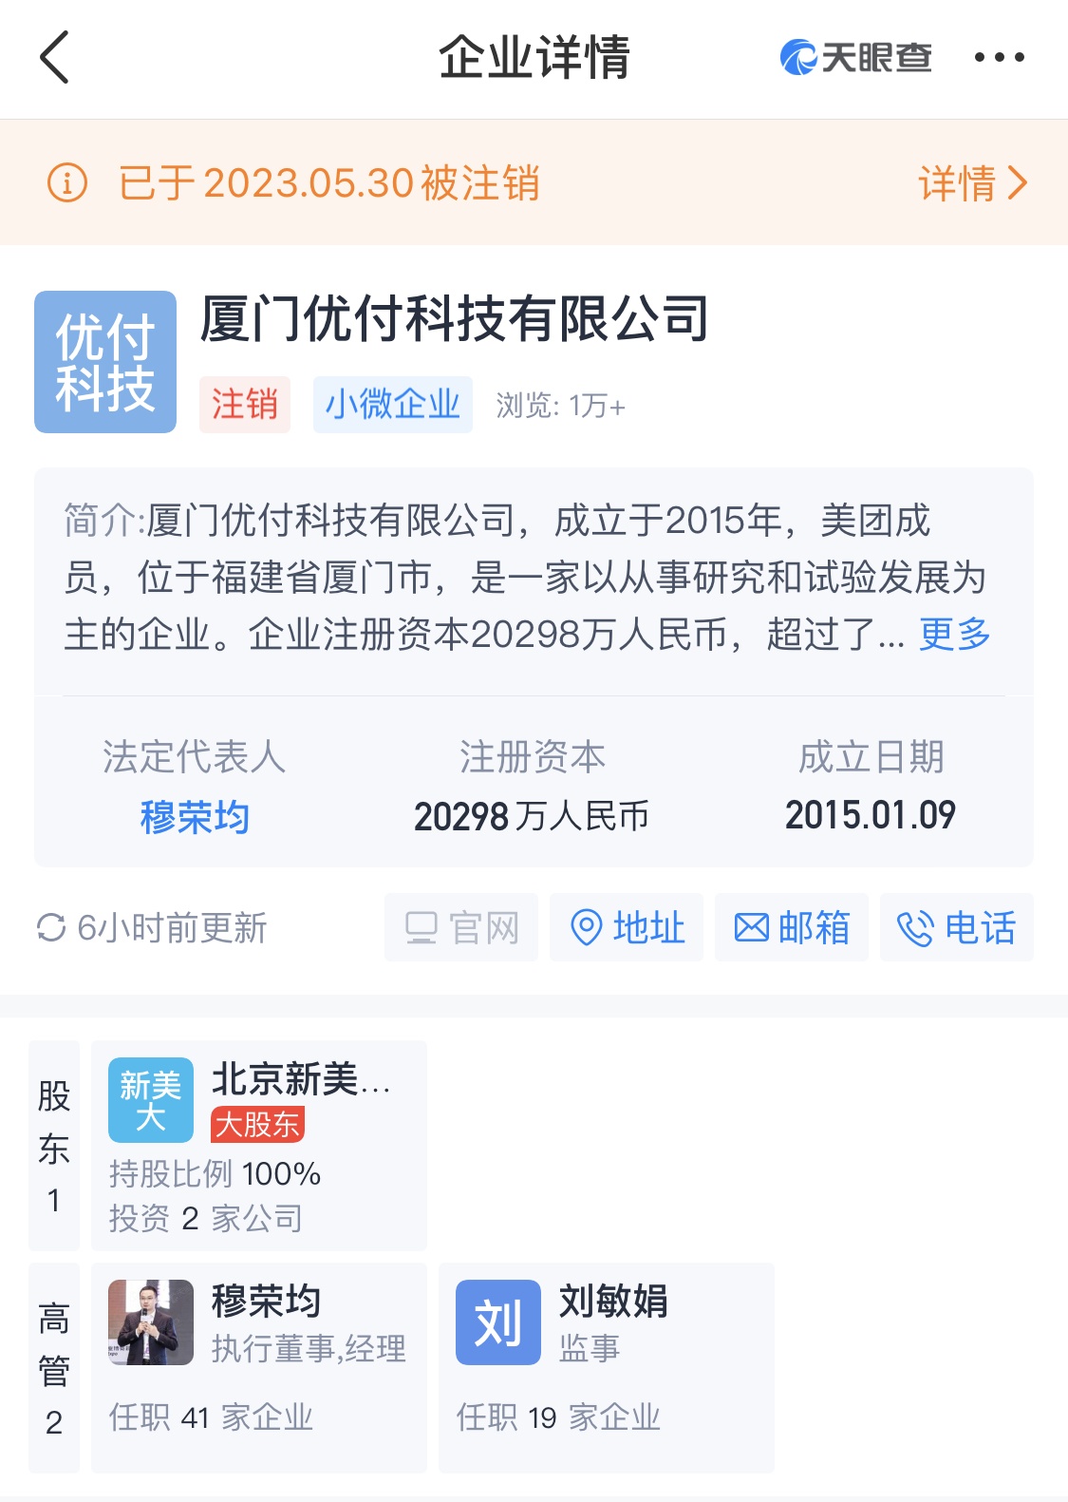This screenshot has height=1502, width=1068.
Task: Open shareholder 北京新美... card
Action: pyautogui.click(x=259, y=1146)
